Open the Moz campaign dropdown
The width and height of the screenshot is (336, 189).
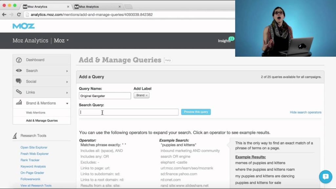tap(61, 40)
